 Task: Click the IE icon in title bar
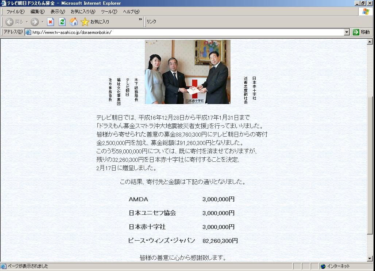[x=3, y=3]
